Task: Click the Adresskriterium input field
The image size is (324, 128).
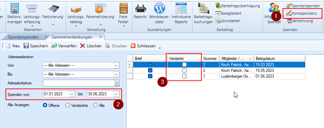Action: (79, 83)
